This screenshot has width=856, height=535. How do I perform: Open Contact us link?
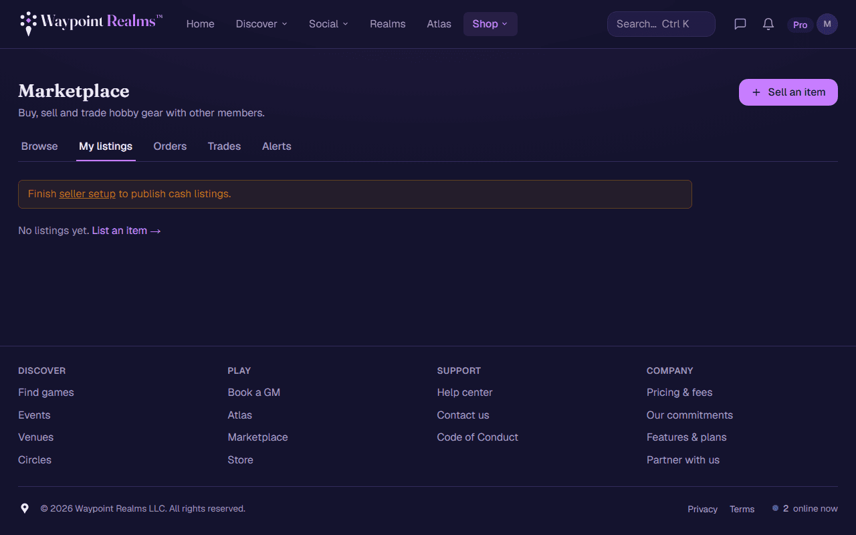pos(463,415)
